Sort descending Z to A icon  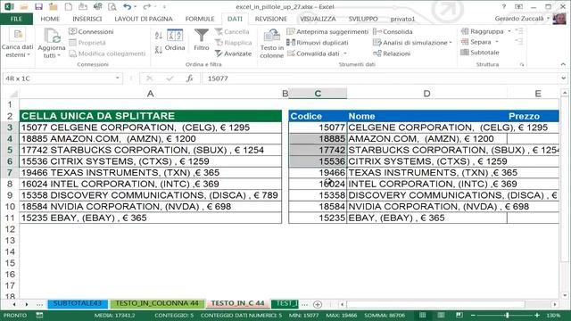(x=159, y=50)
